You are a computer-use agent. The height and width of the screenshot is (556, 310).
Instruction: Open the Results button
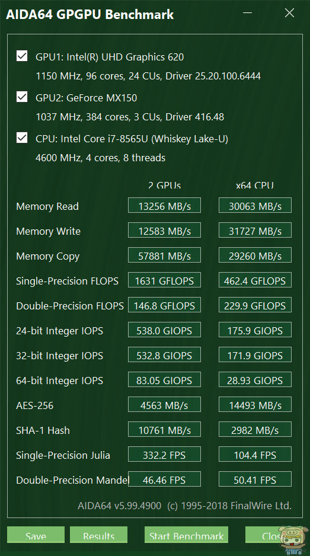98,535
